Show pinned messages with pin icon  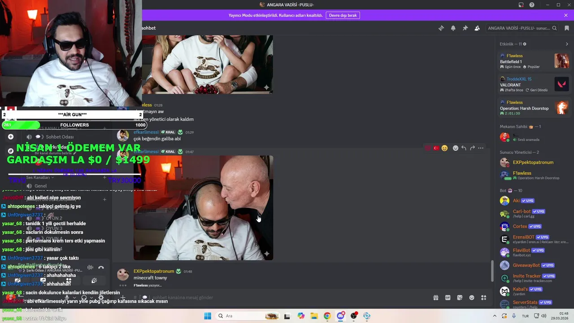click(465, 28)
